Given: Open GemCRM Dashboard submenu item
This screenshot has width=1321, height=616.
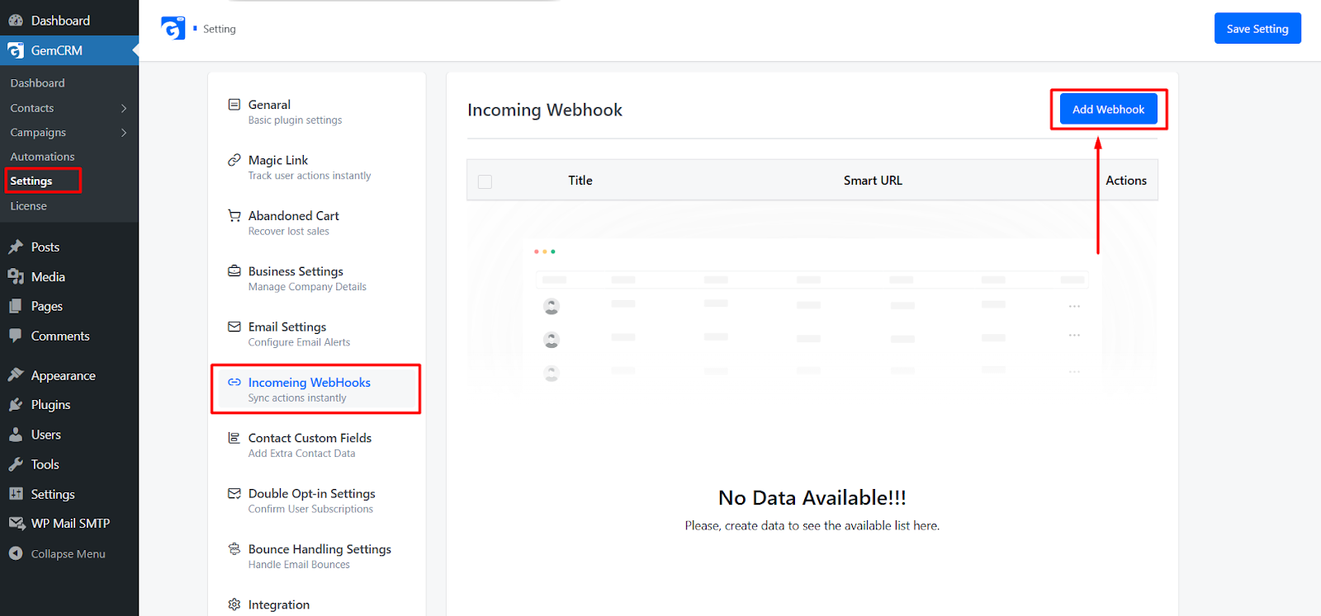Looking at the screenshot, I should click(37, 83).
